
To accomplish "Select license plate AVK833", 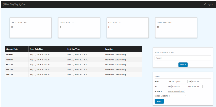I will pyautogui.click(x=10, y=70).
